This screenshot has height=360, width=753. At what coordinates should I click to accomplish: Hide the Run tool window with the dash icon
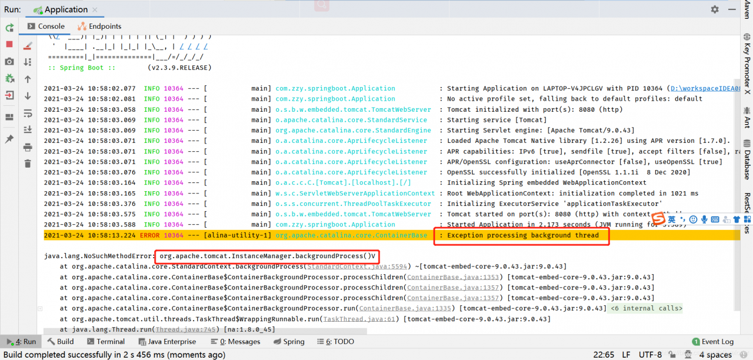[733, 9]
